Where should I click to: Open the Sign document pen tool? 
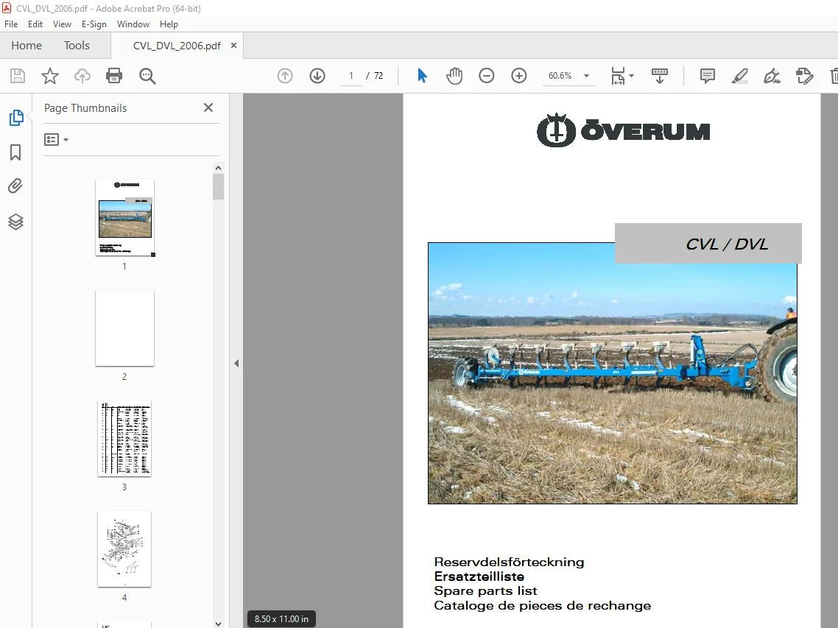click(x=772, y=76)
